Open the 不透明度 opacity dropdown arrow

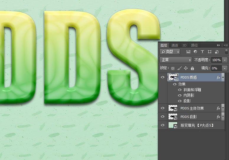pyautogui.click(x=225, y=60)
